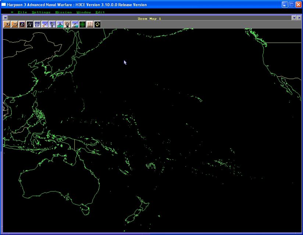Click the Zoom Map 1 title bar

tap(149, 18)
